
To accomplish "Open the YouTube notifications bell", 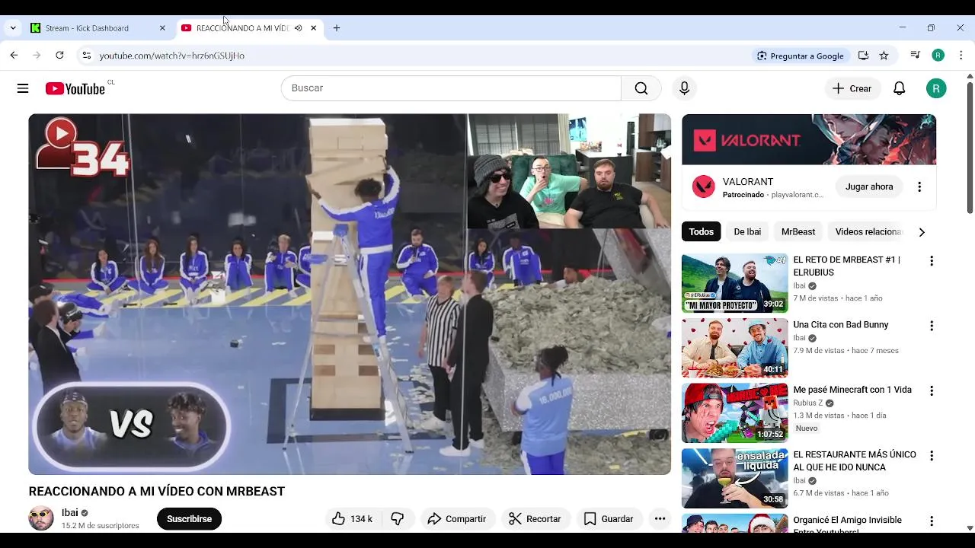I will point(900,88).
